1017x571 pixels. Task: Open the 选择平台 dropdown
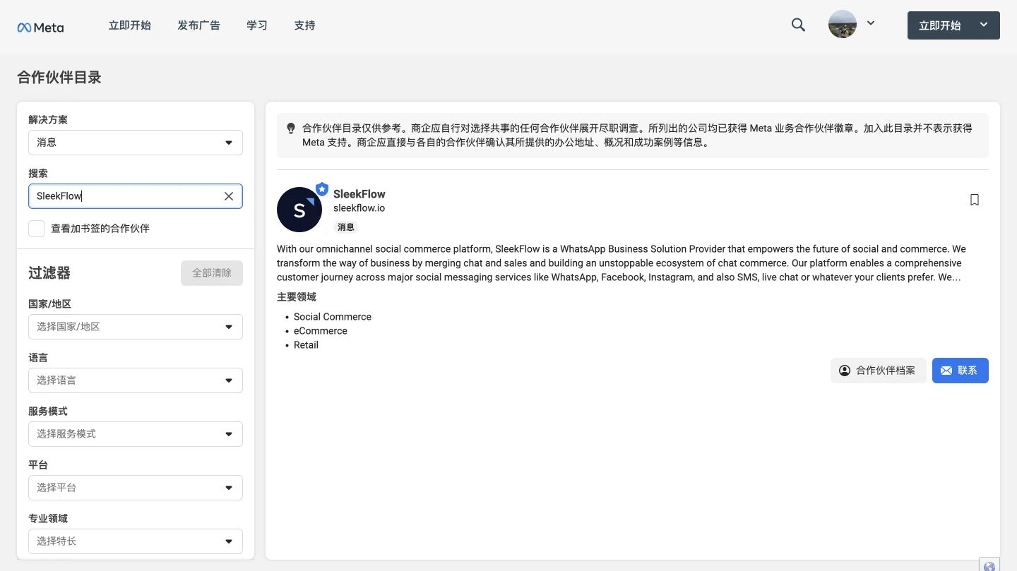tap(136, 488)
